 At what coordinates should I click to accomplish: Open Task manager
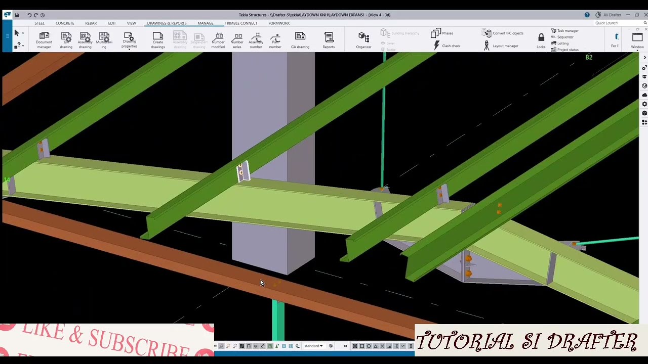pos(564,31)
